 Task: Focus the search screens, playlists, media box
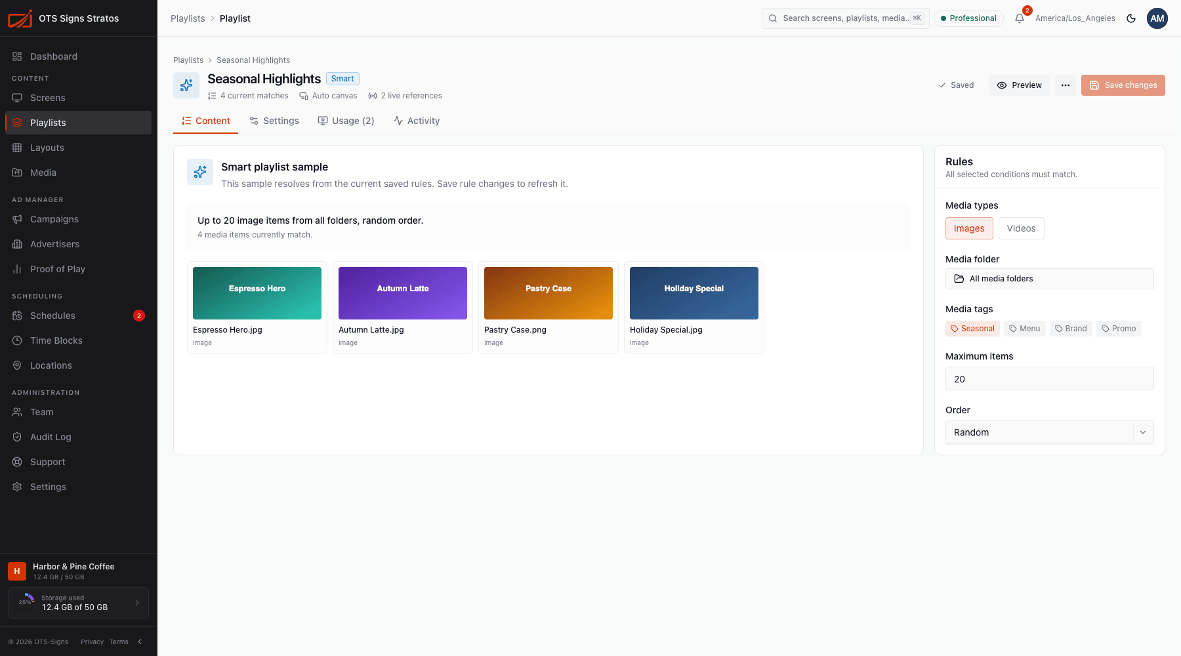click(845, 18)
